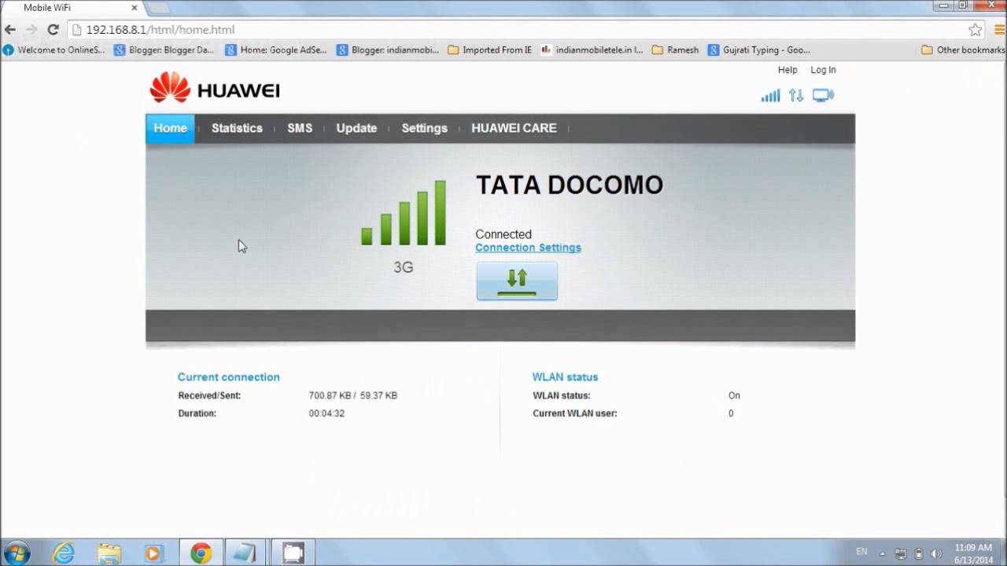Reload the page with the refresh icon
This screenshot has width=1007, height=566.
53,30
